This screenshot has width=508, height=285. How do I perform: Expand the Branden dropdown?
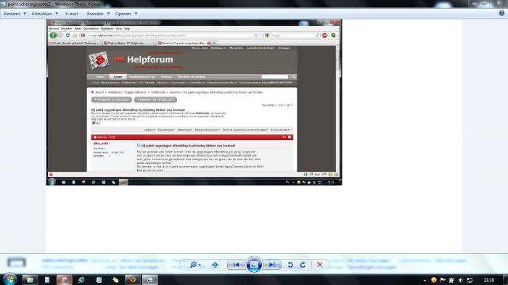click(98, 14)
